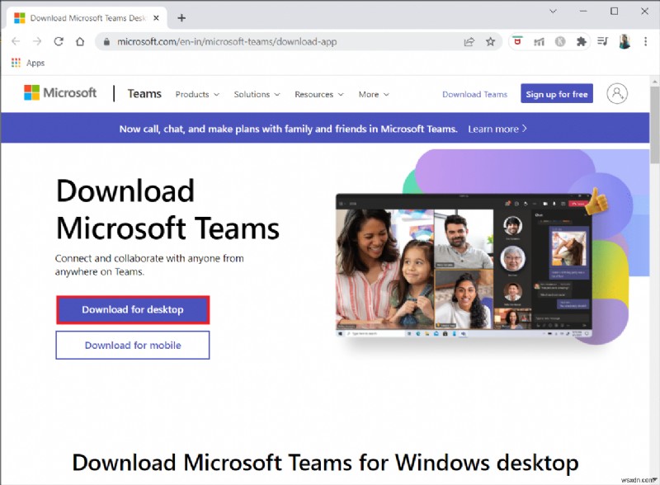Click Learn more in the banner
Viewport: 660px width, 485px height.
497,129
